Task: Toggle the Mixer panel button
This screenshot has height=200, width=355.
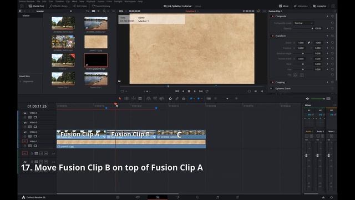Action: click(x=283, y=6)
